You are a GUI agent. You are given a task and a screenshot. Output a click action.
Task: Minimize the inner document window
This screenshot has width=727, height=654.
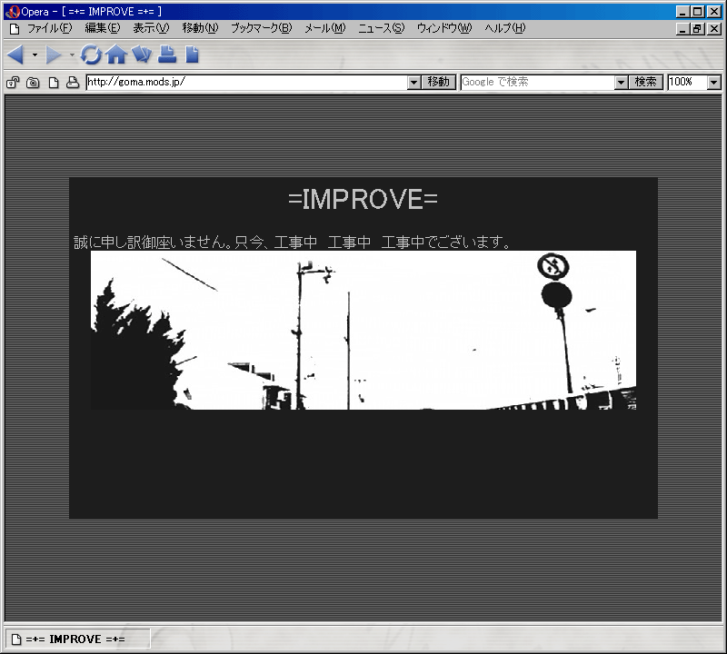pyautogui.click(x=682, y=29)
